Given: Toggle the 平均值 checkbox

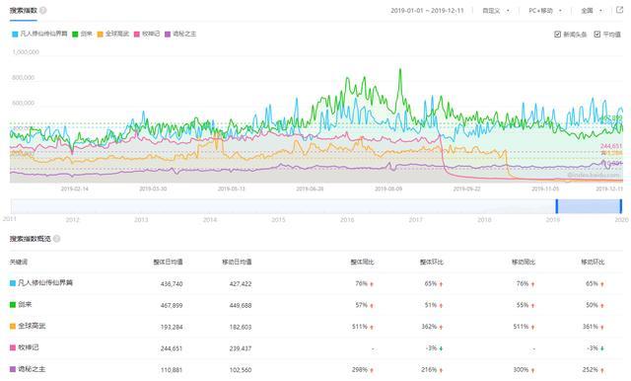Looking at the screenshot, I should click(x=597, y=35).
